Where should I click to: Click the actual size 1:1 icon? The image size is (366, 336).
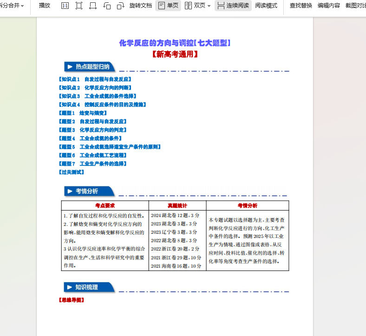[65, 6]
